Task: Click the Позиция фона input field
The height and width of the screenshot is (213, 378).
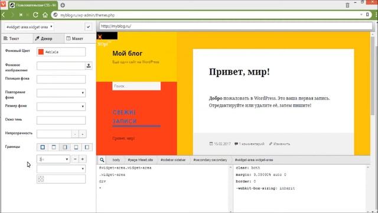Action: point(61,79)
